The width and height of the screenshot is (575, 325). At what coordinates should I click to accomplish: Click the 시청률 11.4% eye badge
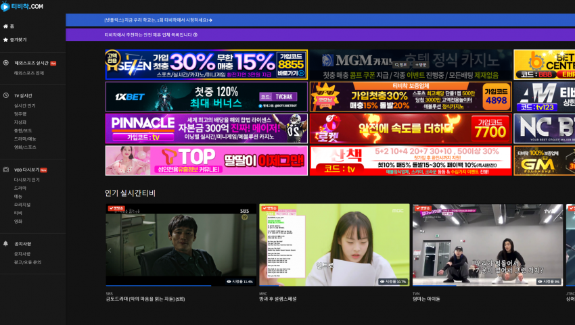coord(240,281)
